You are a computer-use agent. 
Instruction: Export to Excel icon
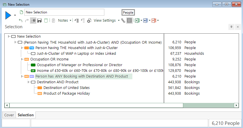(x=137, y=21)
